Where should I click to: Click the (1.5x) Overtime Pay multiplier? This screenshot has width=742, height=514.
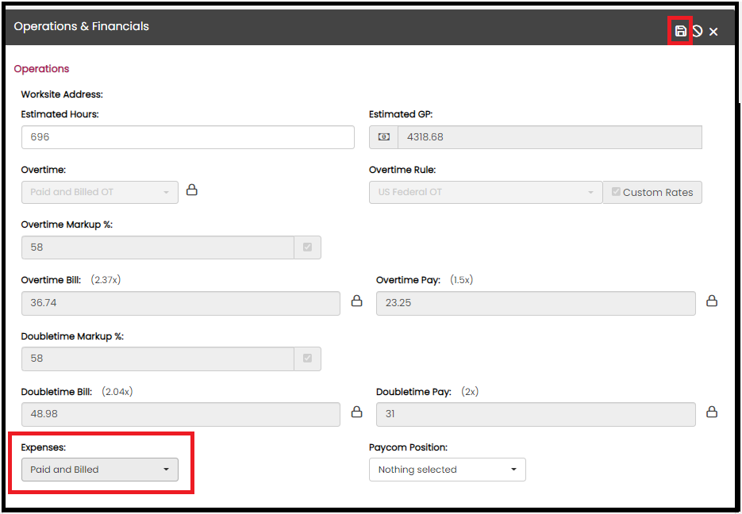[x=461, y=280]
